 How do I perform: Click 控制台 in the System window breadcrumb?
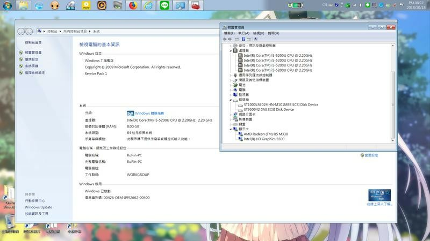[x=52, y=32]
